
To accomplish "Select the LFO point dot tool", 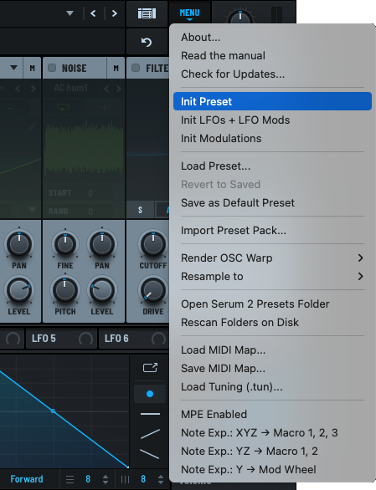I will tap(150, 394).
